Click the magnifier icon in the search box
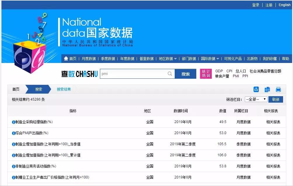This screenshot has width=293, height=186. point(169,74)
